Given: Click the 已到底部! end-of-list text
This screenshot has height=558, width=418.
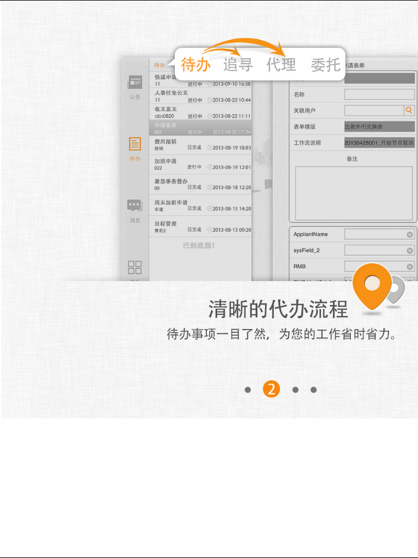Looking at the screenshot, I should point(199,246).
